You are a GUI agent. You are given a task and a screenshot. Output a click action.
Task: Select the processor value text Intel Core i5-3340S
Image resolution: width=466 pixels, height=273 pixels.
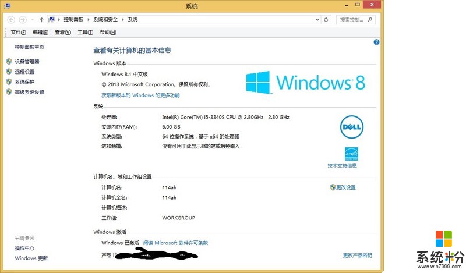tap(225, 117)
